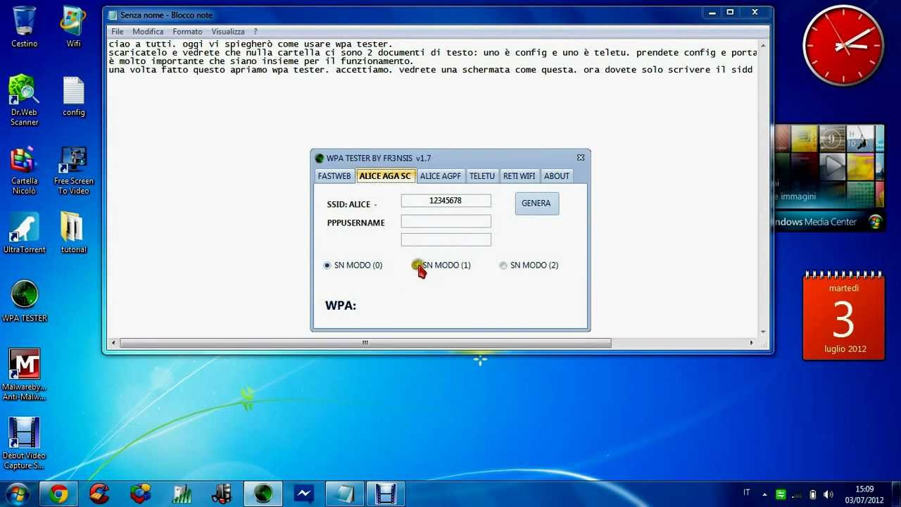Open CCleaner from the taskbar
Screen dimensions: 901x507
click(x=99, y=494)
